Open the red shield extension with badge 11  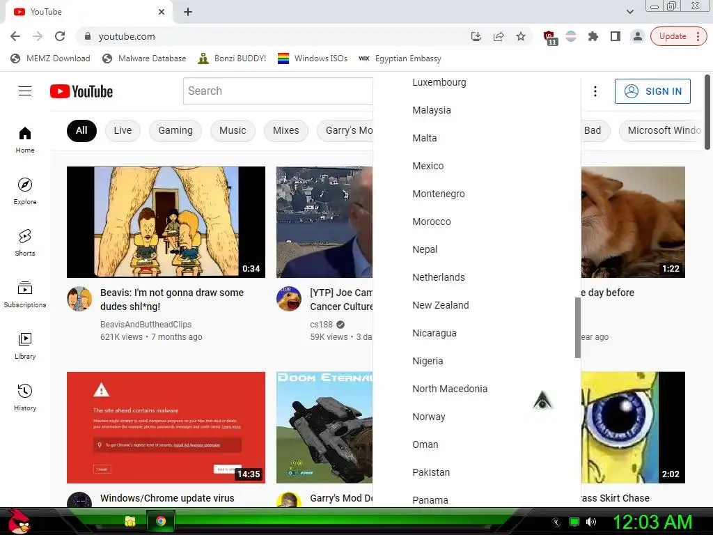click(x=550, y=38)
